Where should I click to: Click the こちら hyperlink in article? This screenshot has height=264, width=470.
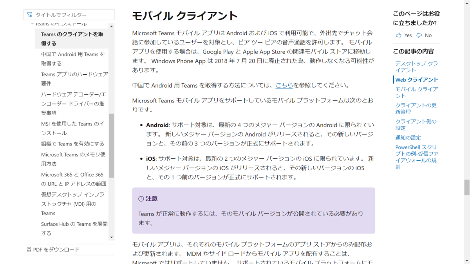pos(284,85)
